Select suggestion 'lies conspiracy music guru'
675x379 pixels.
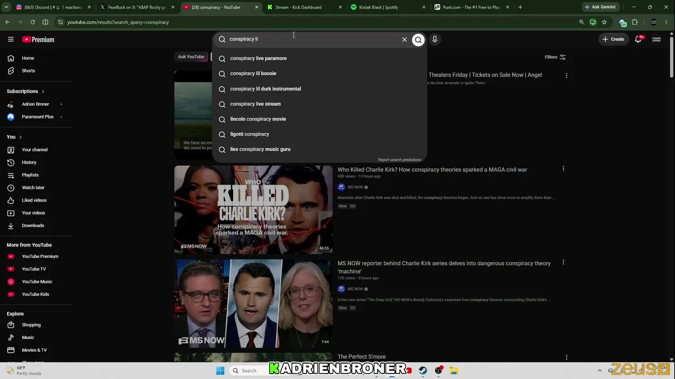coord(319,149)
